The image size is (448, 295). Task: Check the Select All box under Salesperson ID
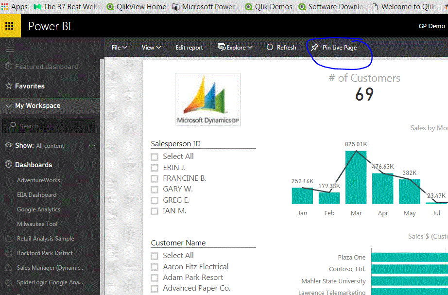[154, 156]
